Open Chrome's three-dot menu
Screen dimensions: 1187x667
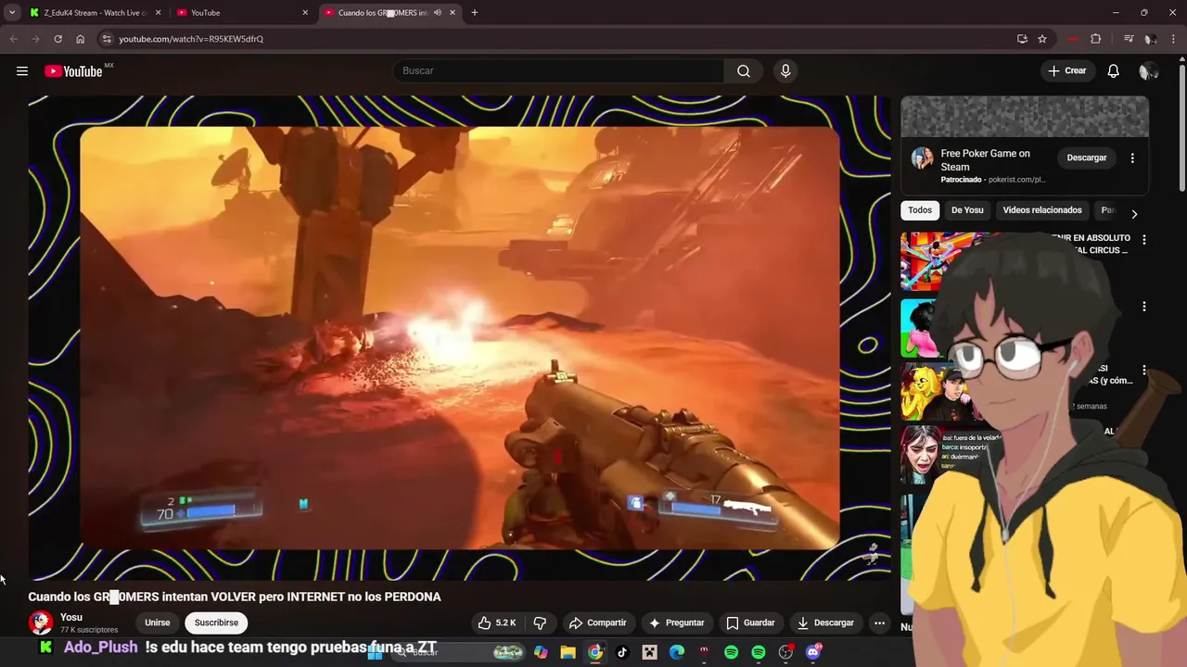point(1174,39)
